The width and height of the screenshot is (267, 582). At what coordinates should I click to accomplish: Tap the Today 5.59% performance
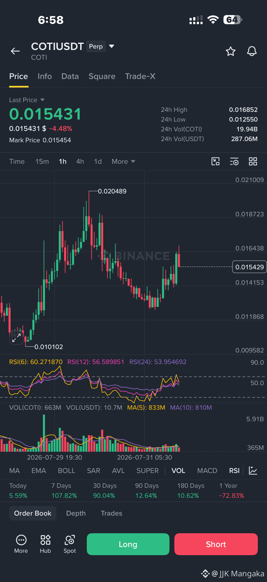[18, 490]
